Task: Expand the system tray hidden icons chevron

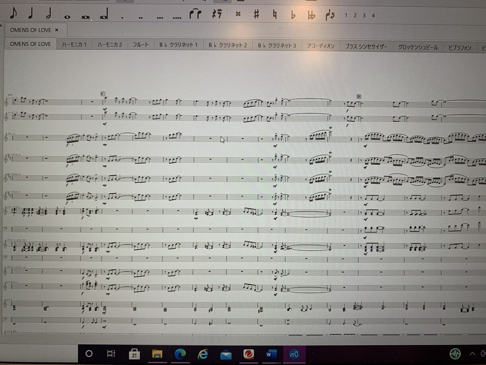Action: click(473, 354)
